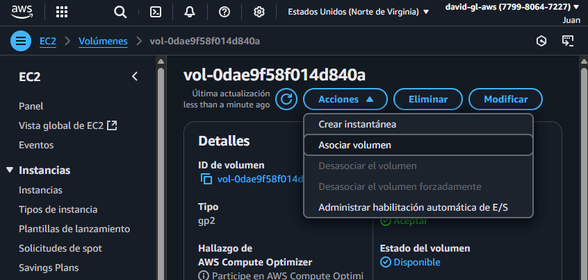Open Eventos in sidebar
The width and height of the screenshot is (588, 280).
pos(36,145)
